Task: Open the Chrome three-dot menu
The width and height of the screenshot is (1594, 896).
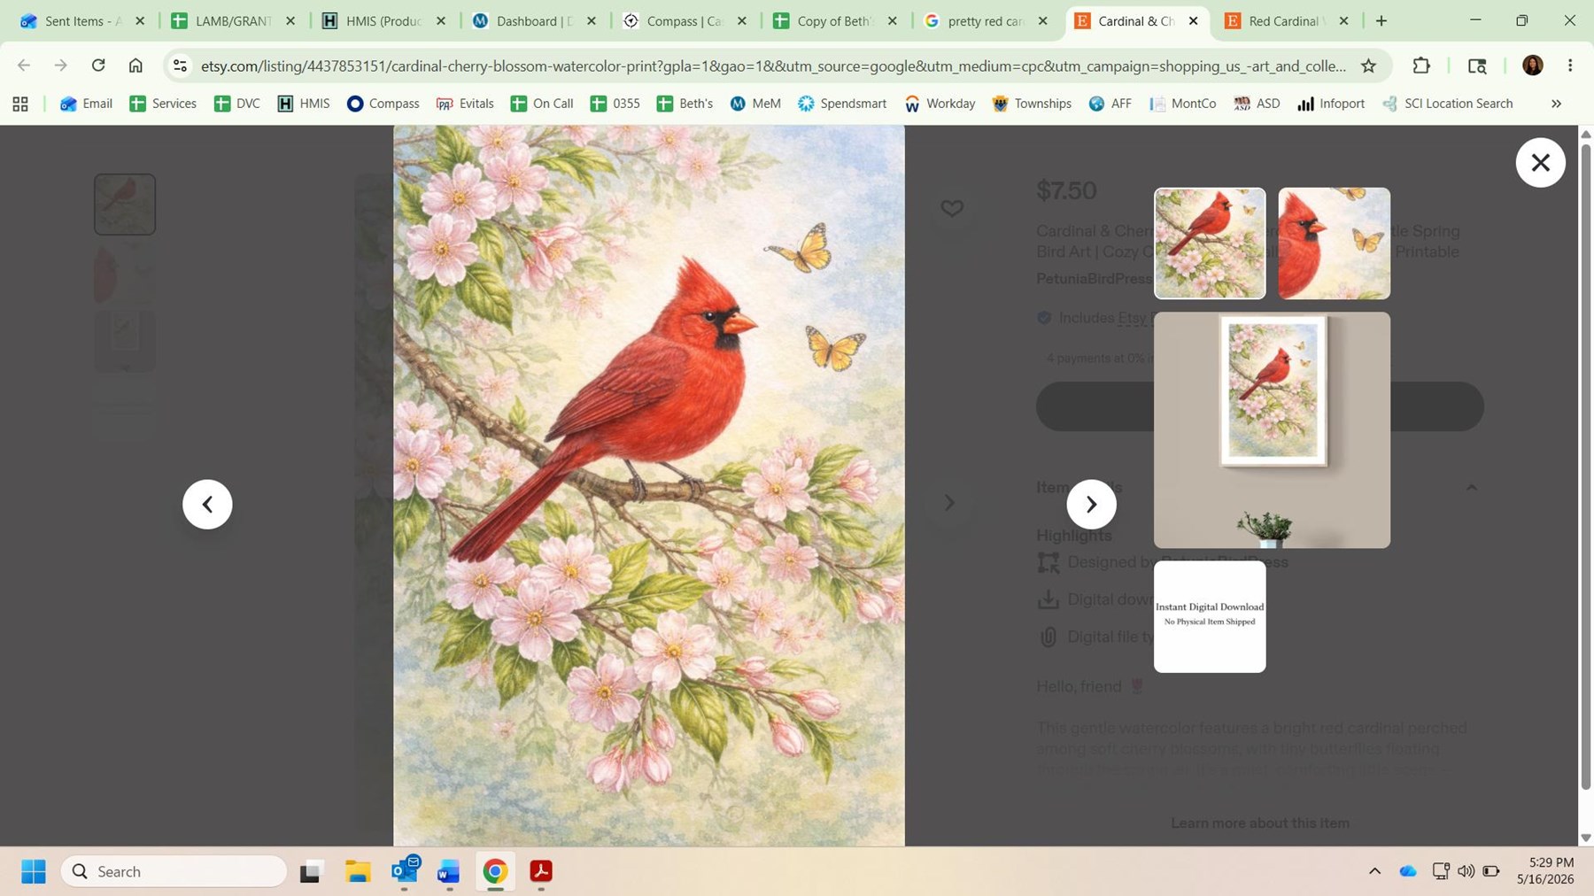Action: click(1570, 65)
